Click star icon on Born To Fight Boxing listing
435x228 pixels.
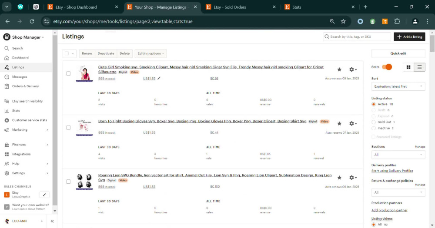pos(339,124)
